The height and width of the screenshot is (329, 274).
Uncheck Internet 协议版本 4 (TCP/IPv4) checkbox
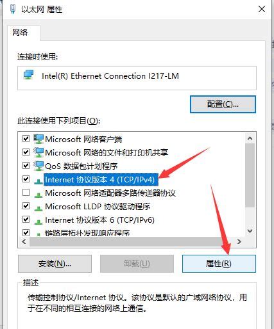click(26, 179)
